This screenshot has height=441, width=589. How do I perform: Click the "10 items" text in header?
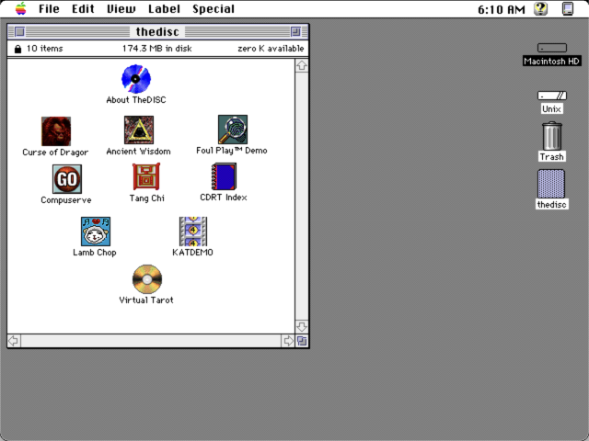click(x=45, y=49)
